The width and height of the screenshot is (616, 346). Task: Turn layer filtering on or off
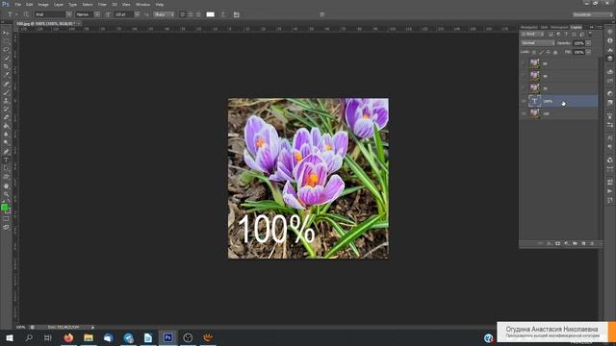pyautogui.click(x=590, y=35)
